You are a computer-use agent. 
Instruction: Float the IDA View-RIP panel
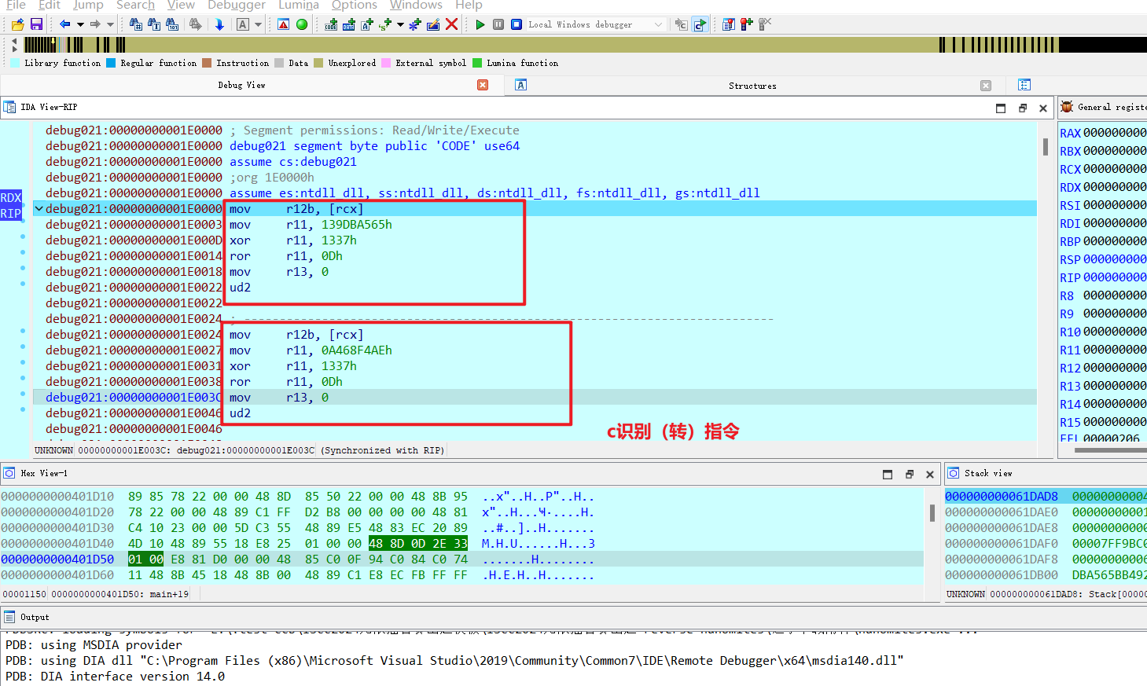(1023, 108)
